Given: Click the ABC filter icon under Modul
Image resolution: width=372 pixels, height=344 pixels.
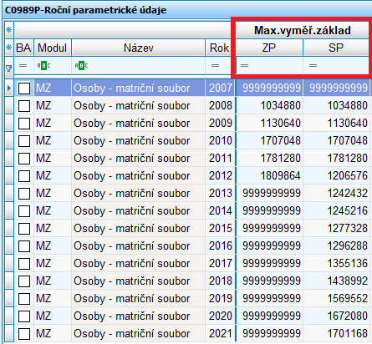Looking at the screenshot, I should click(x=43, y=66).
